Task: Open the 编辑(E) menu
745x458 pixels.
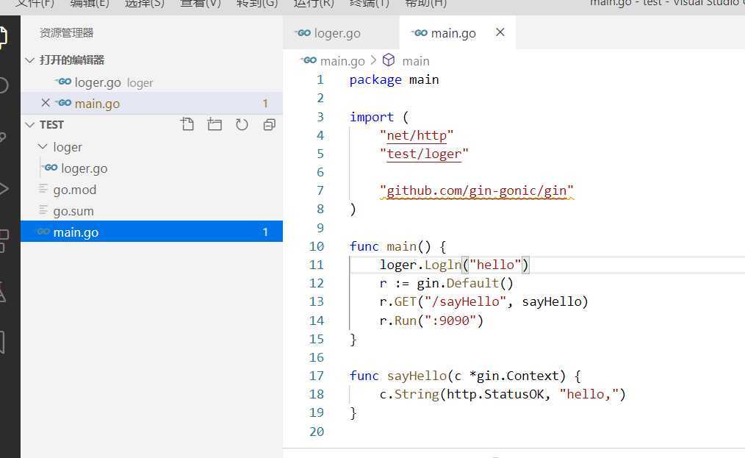Action: [90, 4]
